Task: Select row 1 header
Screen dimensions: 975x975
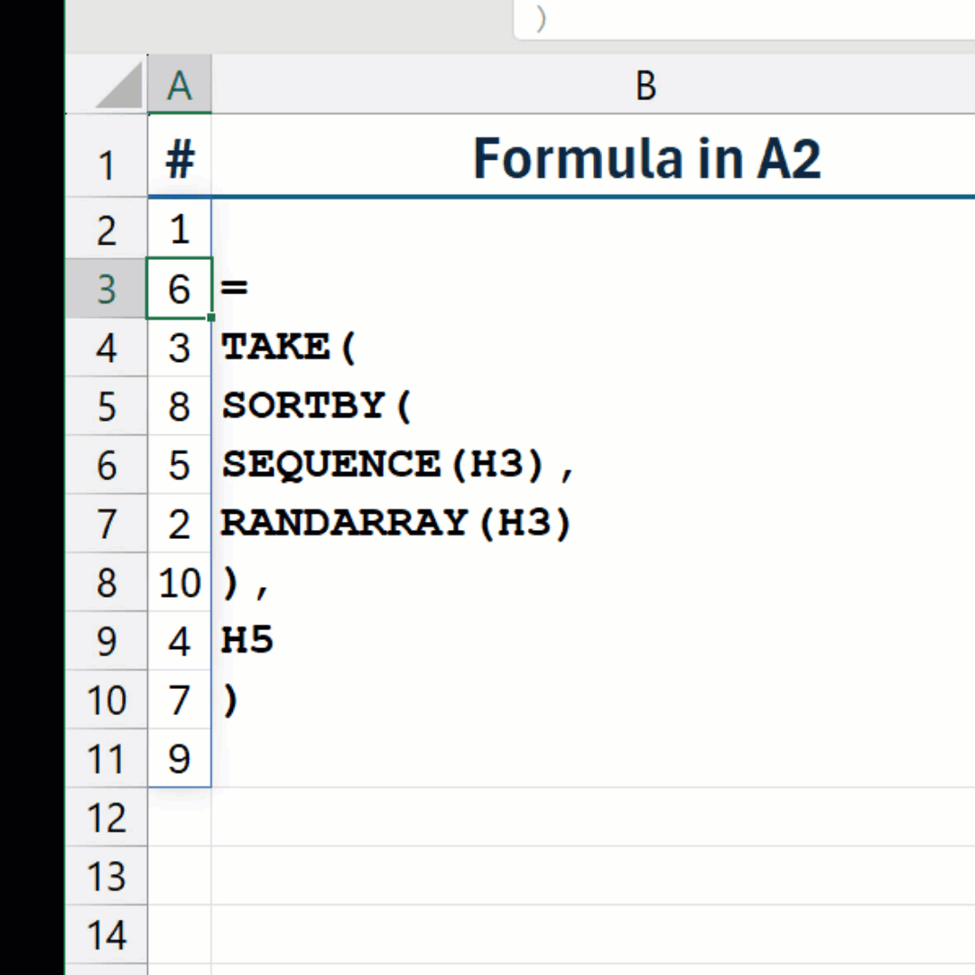Action: tap(107, 164)
